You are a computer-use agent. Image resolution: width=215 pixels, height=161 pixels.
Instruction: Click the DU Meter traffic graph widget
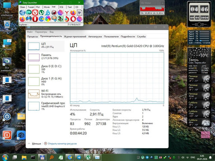[152, 9]
